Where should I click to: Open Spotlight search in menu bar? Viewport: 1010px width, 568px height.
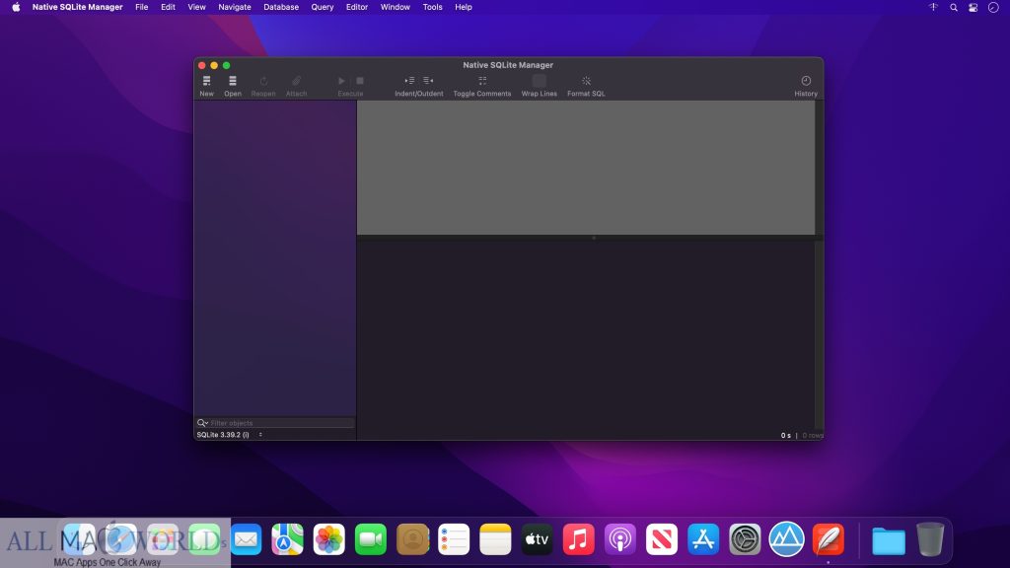click(x=954, y=7)
